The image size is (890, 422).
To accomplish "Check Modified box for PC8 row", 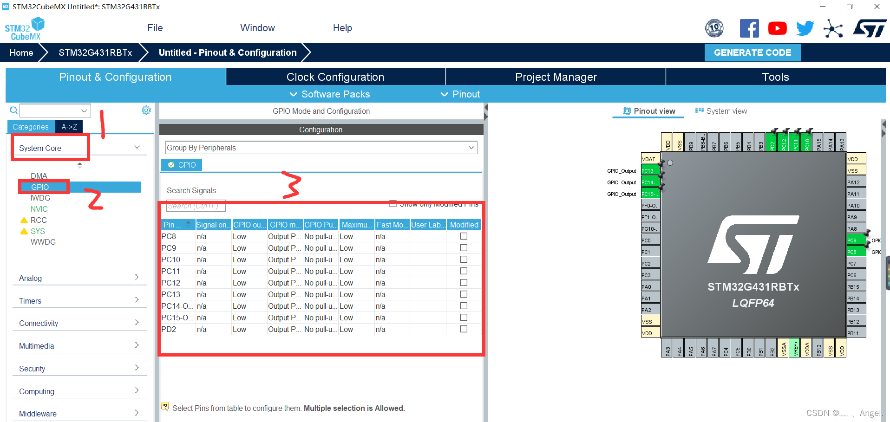I will coord(464,236).
